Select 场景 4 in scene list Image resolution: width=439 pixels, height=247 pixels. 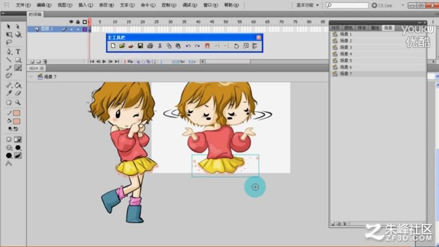pos(378,54)
